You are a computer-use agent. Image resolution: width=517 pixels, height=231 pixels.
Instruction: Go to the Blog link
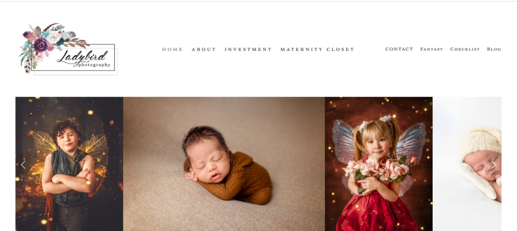[x=494, y=49]
